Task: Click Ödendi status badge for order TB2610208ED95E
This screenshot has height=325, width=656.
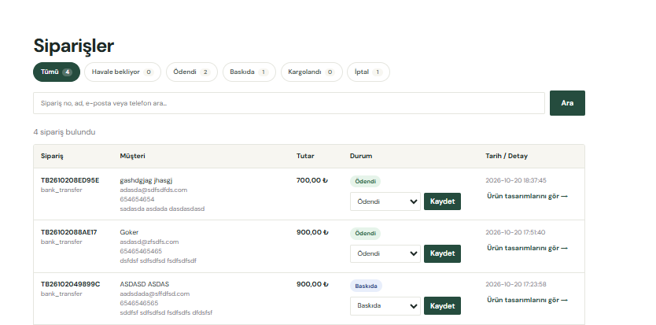Action: pyautogui.click(x=365, y=182)
